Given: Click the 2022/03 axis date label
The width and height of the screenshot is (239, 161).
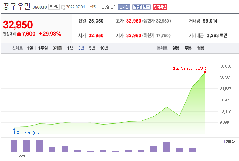Looking at the screenshot, I should (x=21, y=156).
